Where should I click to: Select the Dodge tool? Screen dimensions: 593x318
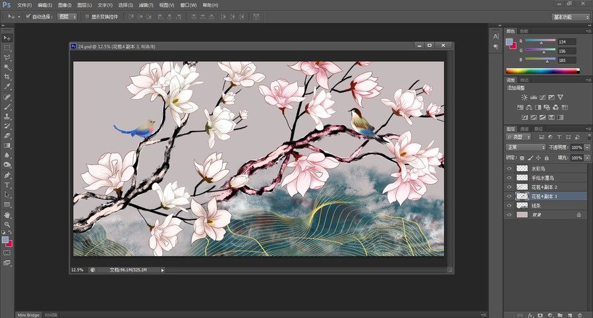(x=7, y=165)
